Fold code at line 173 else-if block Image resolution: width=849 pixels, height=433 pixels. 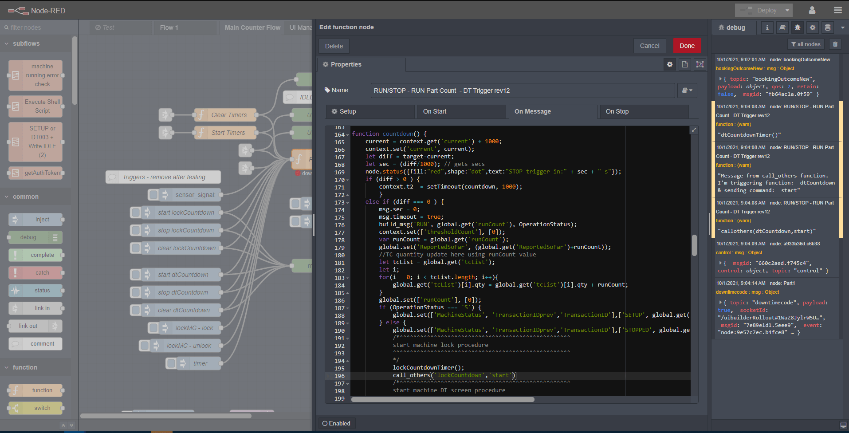tap(348, 203)
